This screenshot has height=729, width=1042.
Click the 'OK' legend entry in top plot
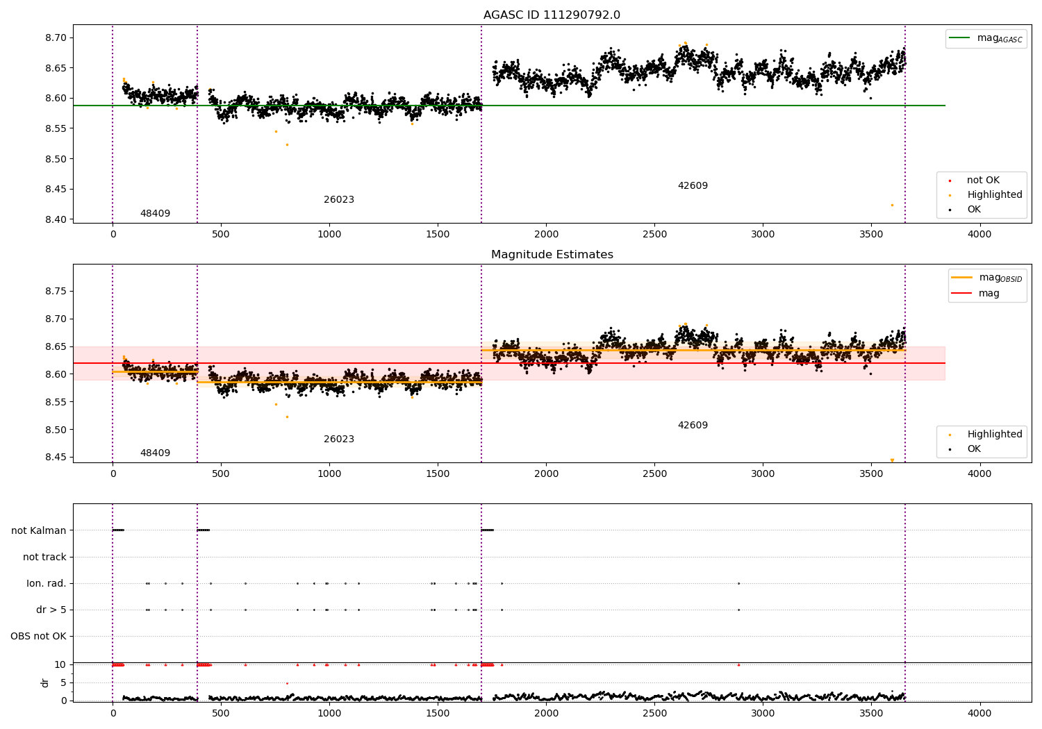pyautogui.click(x=966, y=210)
